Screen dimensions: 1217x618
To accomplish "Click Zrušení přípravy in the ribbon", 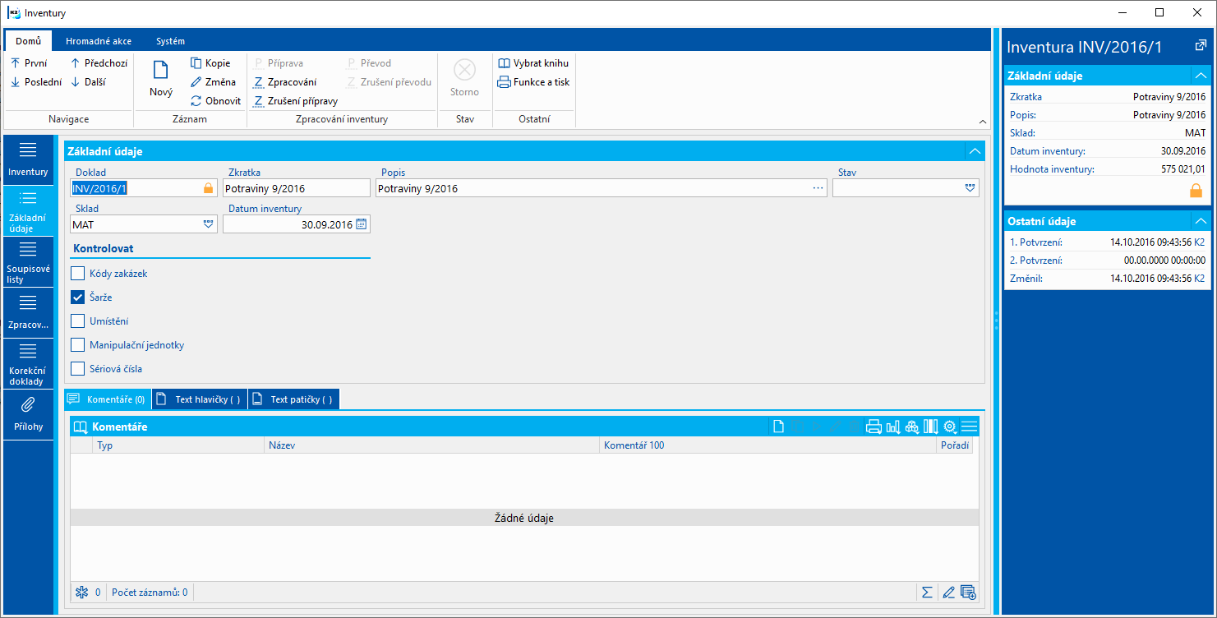I will click(295, 101).
